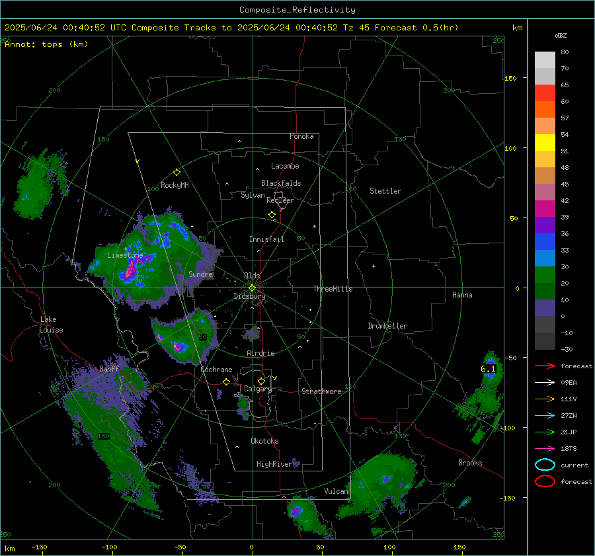Click the green 20 dBZ color swatch

tap(545, 275)
